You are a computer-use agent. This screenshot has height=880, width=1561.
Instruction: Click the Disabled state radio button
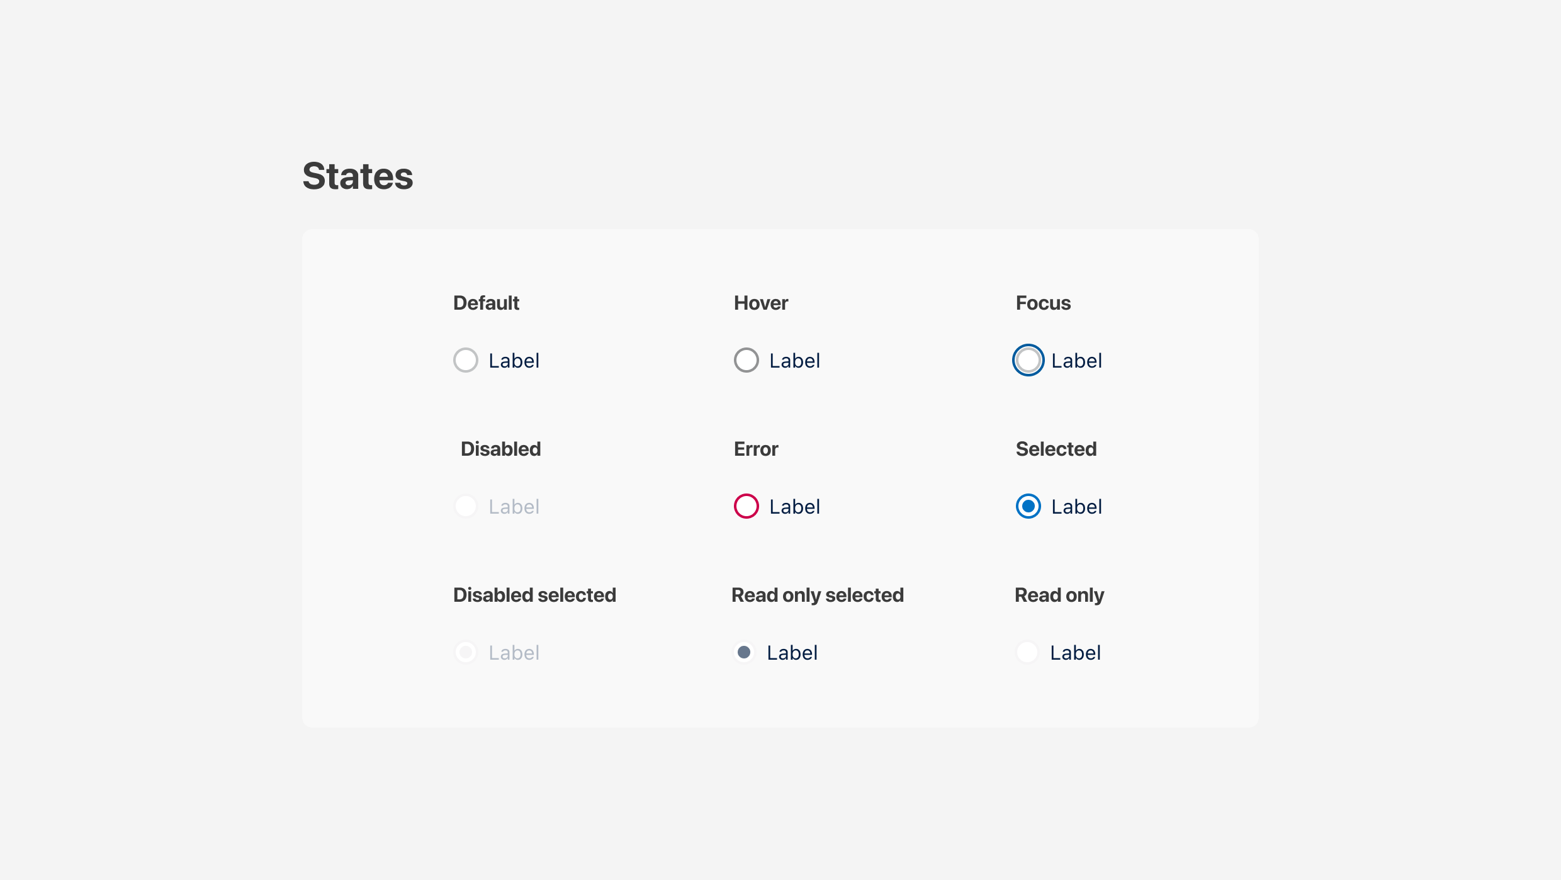pos(466,506)
